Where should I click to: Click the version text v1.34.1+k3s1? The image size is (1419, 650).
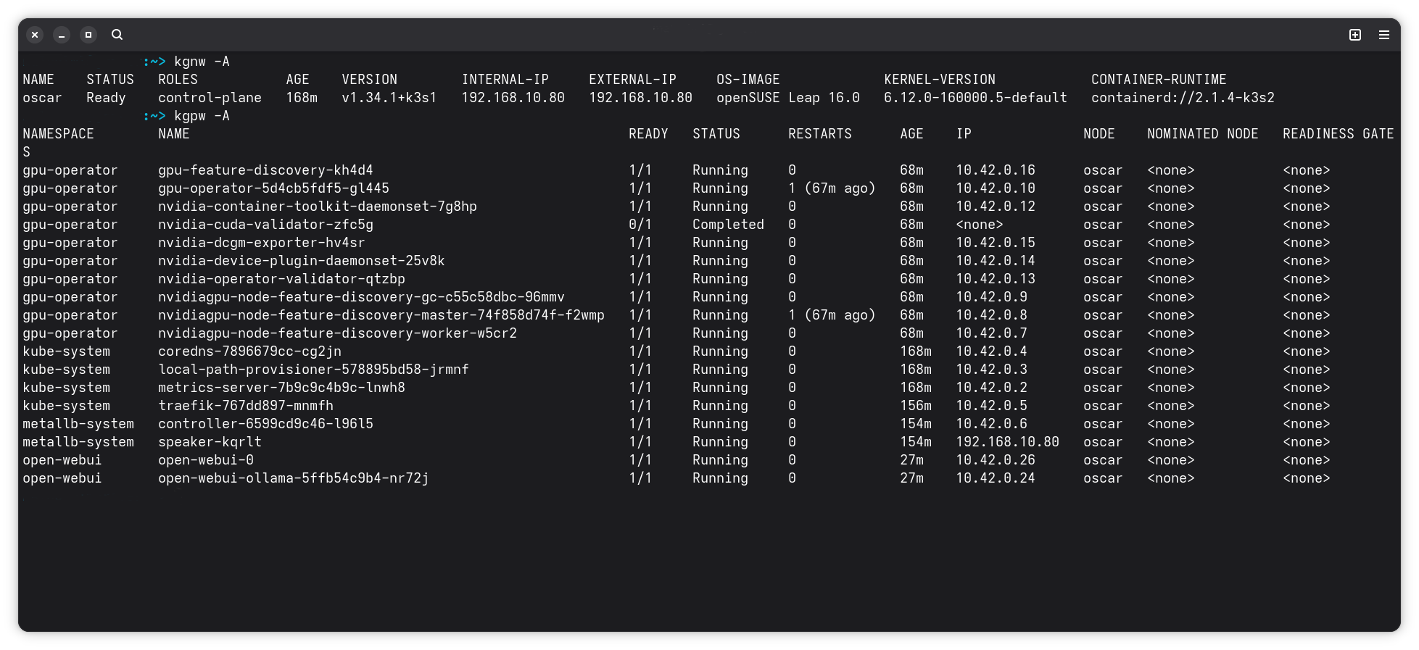coord(389,98)
